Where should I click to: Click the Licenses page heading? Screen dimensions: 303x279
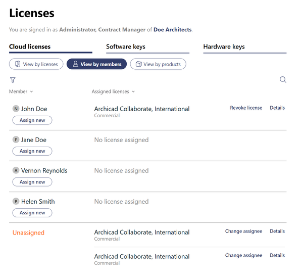coord(32,13)
